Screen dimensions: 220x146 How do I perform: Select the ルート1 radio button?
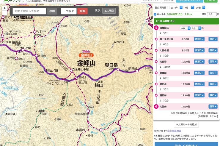click(155, 14)
